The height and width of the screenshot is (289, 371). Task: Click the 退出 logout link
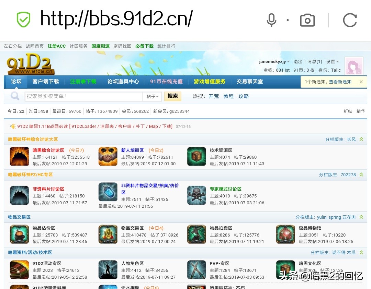point(297,62)
